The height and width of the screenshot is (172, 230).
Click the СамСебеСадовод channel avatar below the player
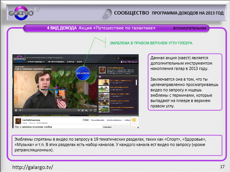(18, 121)
